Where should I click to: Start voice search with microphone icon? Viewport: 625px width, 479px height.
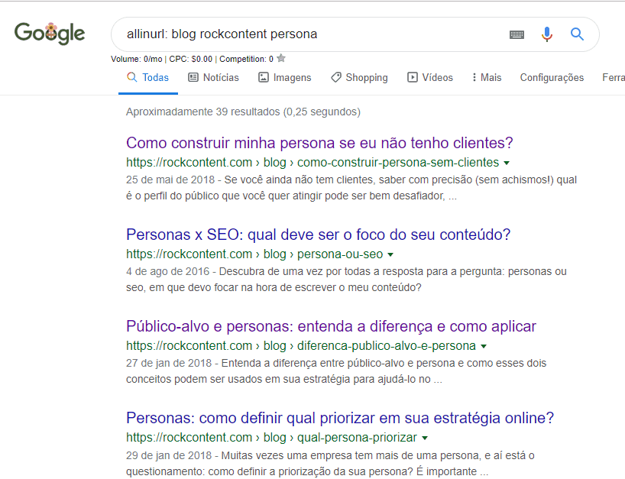coord(547,34)
